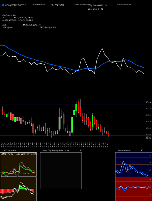This screenshot has width=152, height=201.
Task: Click the 'Intra Day Trading Price & MR' title
Action: pyautogui.click(x=56, y=150)
